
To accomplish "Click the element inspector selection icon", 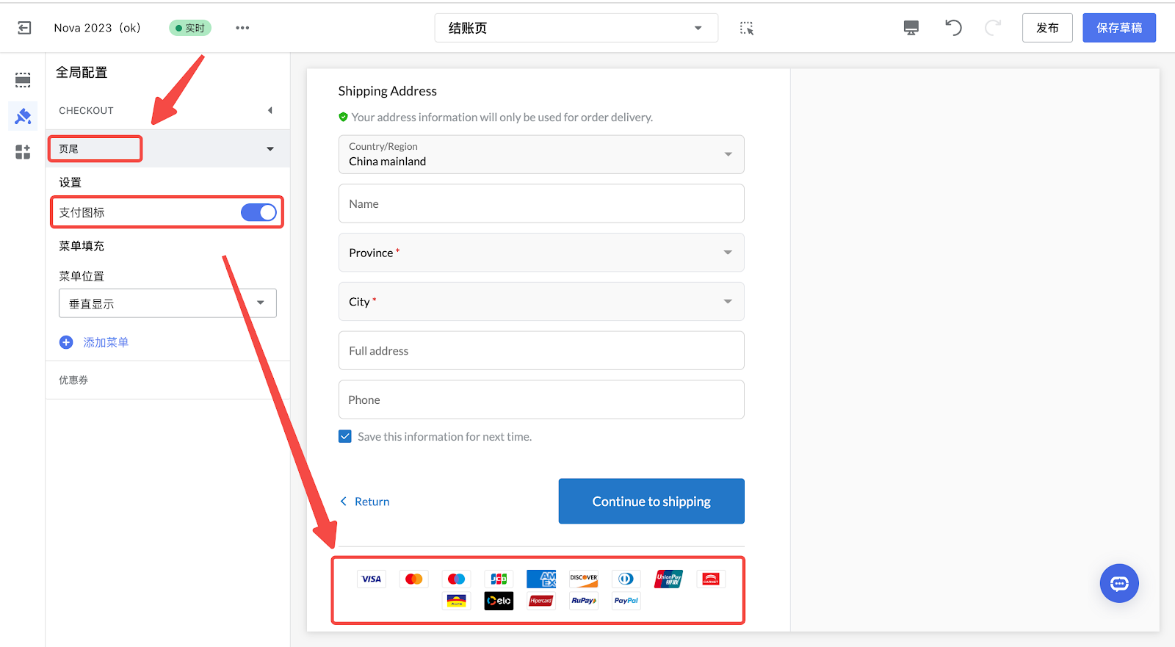I will click(747, 28).
